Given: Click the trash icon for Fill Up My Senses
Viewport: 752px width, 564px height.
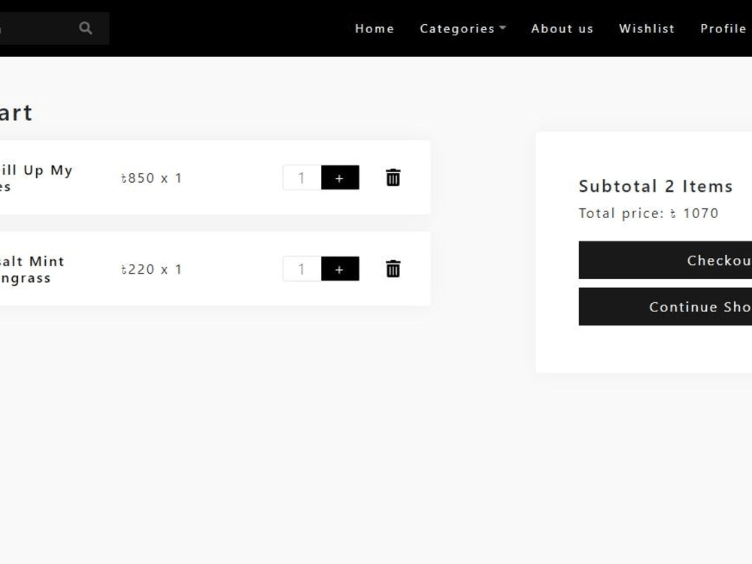Looking at the screenshot, I should (393, 177).
